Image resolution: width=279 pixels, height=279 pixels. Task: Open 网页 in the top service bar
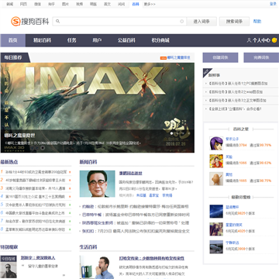coord(23,4)
